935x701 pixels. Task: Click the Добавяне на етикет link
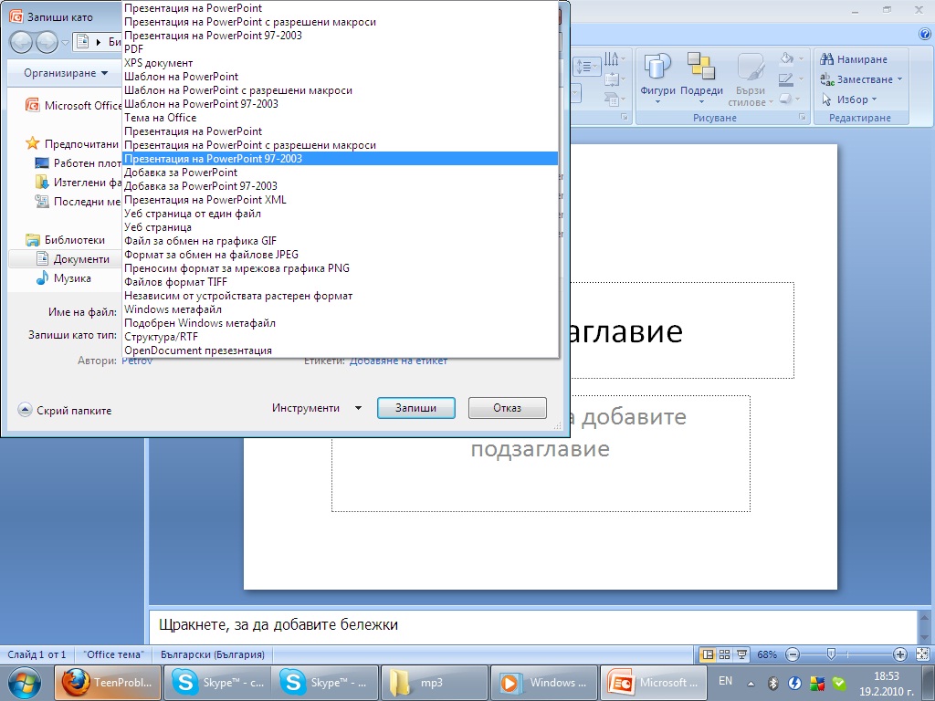coord(398,361)
